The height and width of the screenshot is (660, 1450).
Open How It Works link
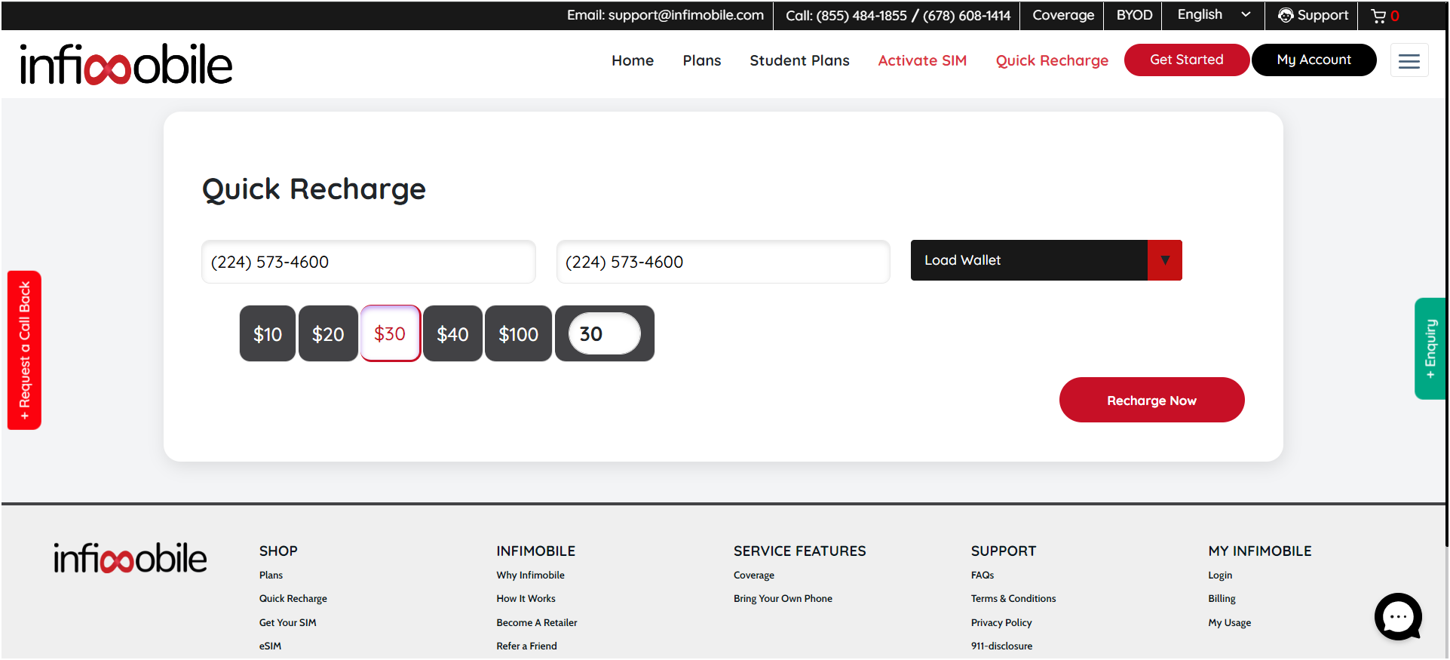[526, 598]
